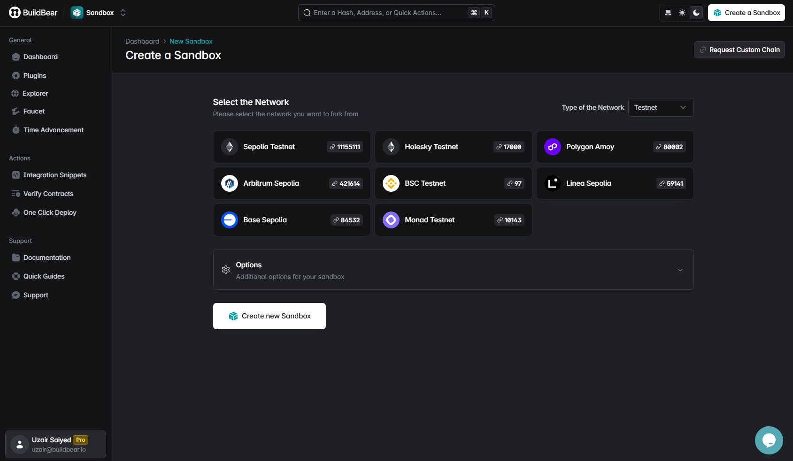
Task: Click the Verify Contracts label
Action: tap(48, 194)
